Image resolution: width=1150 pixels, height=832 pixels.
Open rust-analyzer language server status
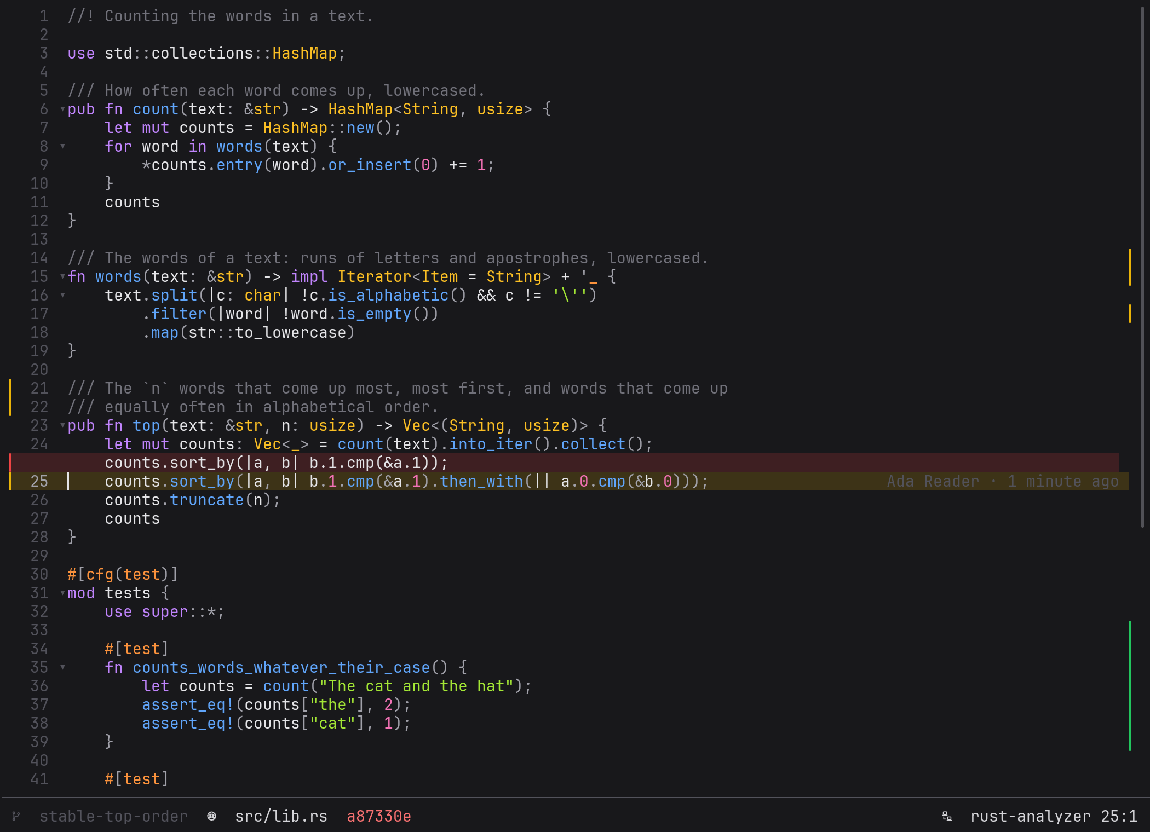click(1031, 816)
